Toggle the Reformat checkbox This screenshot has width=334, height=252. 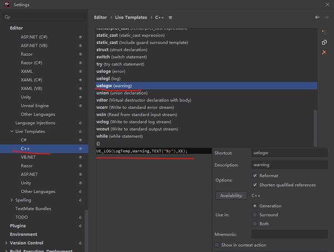(255, 176)
